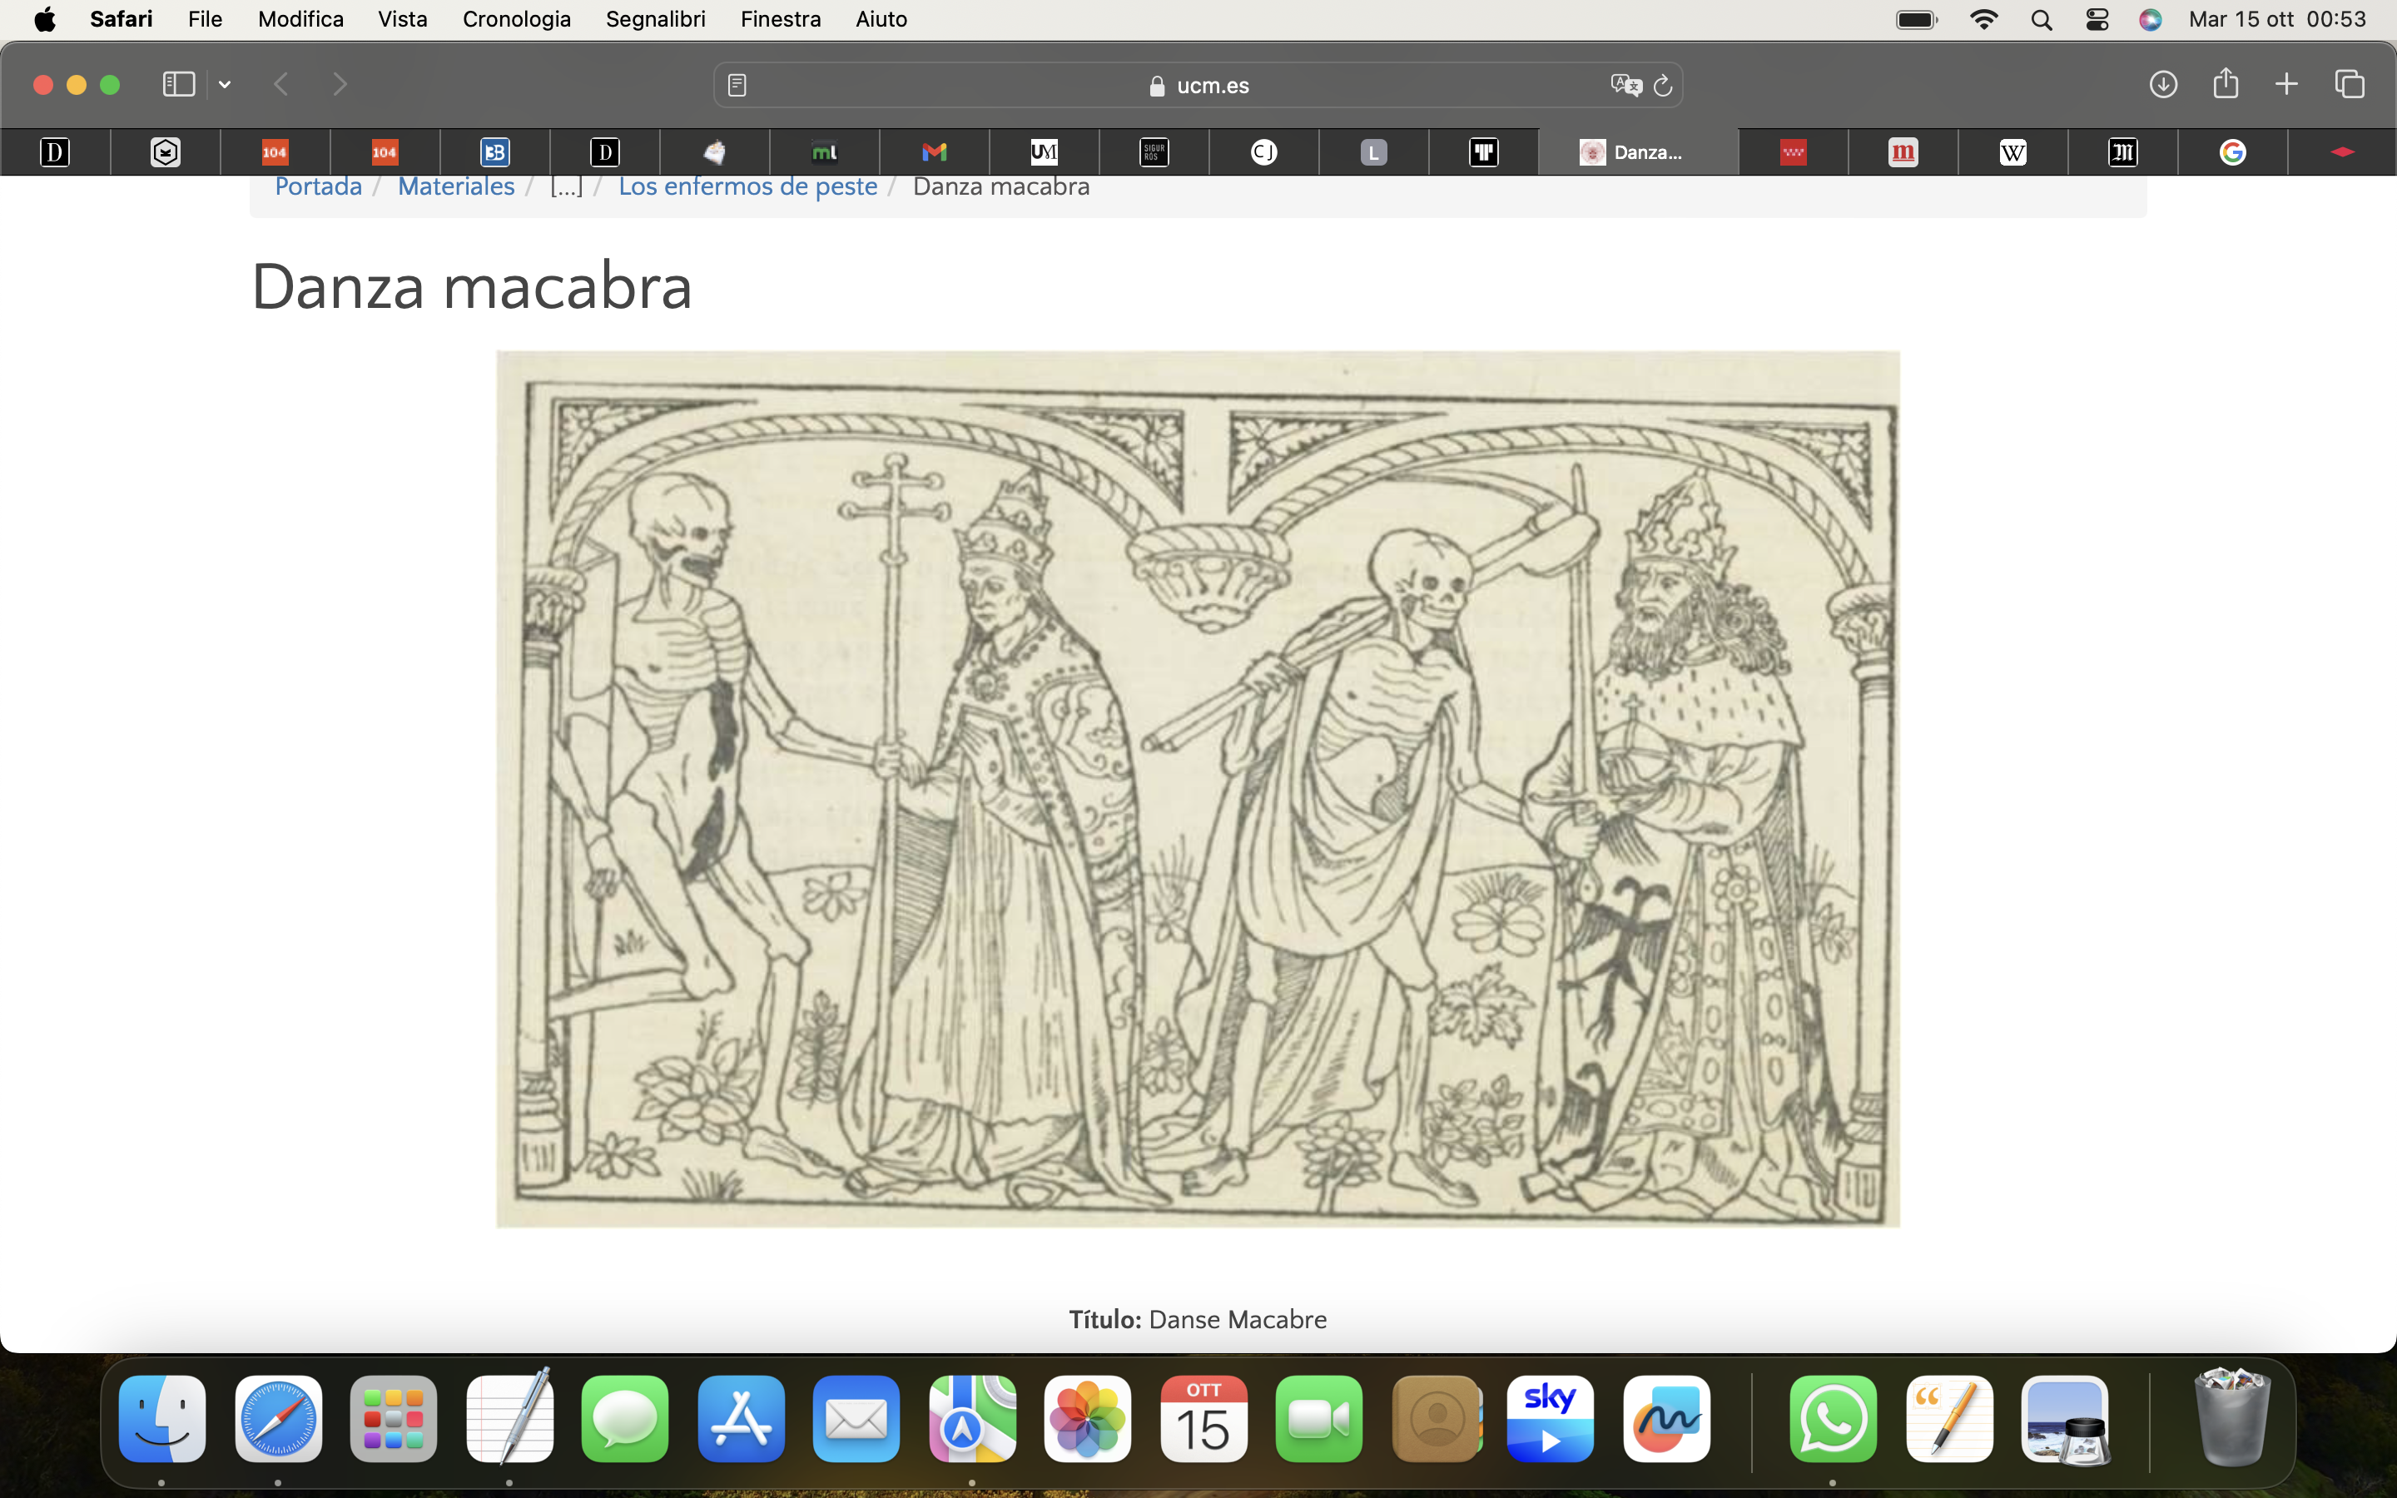Screen dimensions: 2397x1498
Task: Open the Reader view icon in address bar
Action: 737,85
